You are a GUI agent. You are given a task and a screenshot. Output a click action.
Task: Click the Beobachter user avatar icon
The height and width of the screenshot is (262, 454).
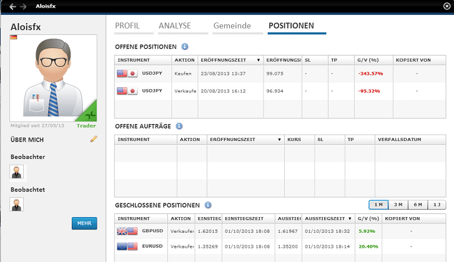tap(17, 172)
